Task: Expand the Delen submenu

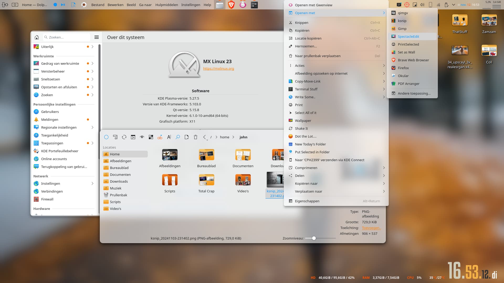Action: pos(336,176)
